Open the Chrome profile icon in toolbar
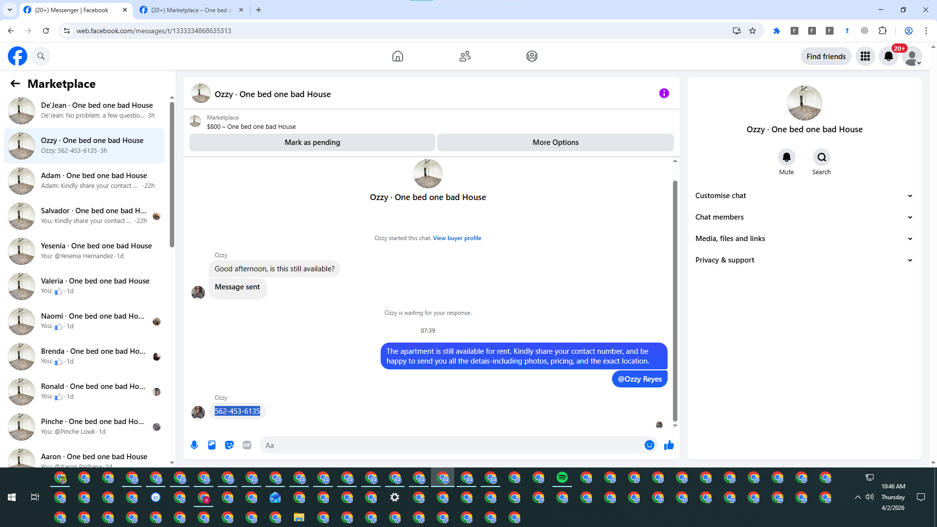This screenshot has height=527, width=937. point(909,31)
